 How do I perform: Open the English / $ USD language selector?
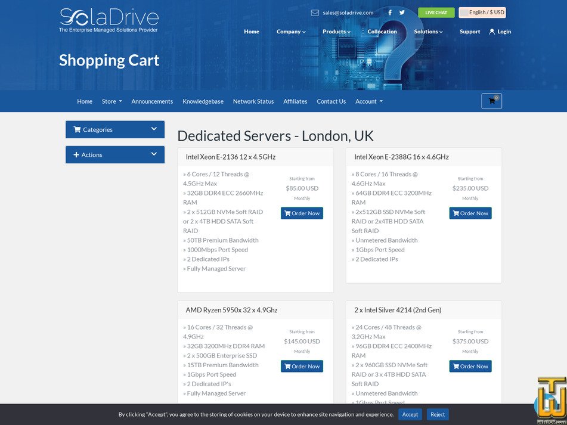[x=482, y=13]
